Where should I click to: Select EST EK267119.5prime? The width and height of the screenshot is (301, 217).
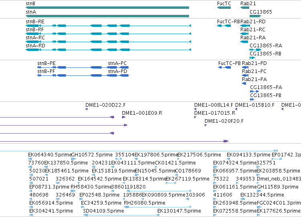(171, 183)
